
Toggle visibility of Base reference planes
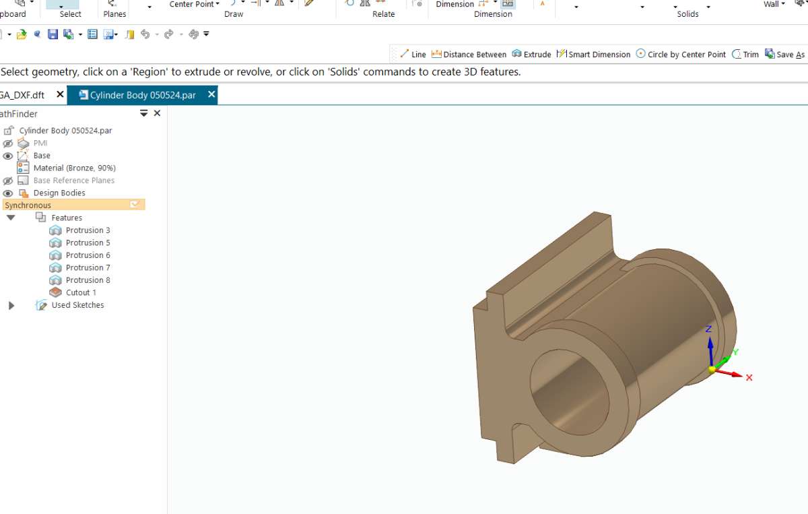point(7,180)
